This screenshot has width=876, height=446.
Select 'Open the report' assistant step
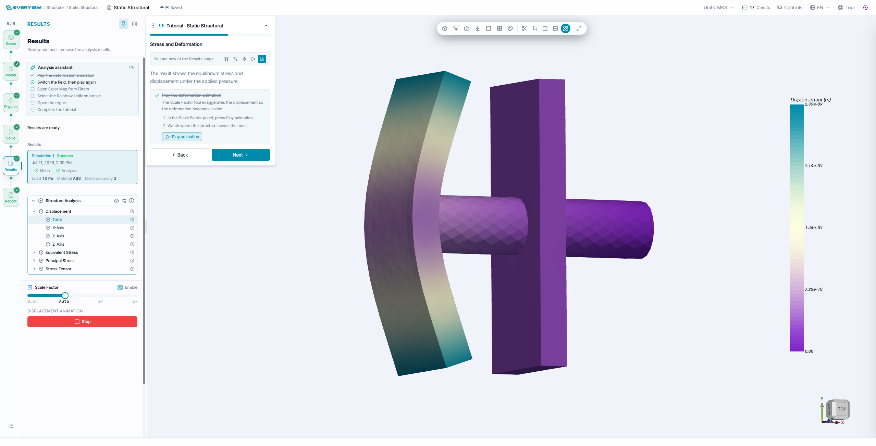pos(52,103)
